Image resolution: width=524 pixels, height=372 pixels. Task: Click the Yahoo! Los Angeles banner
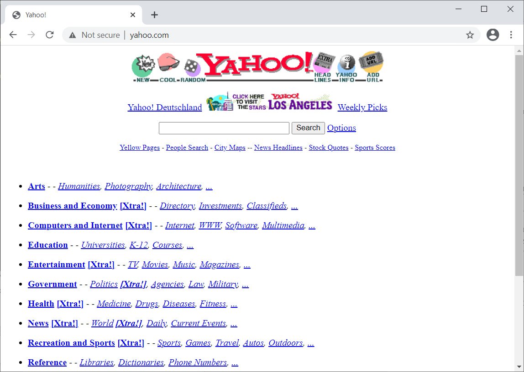pos(269,102)
